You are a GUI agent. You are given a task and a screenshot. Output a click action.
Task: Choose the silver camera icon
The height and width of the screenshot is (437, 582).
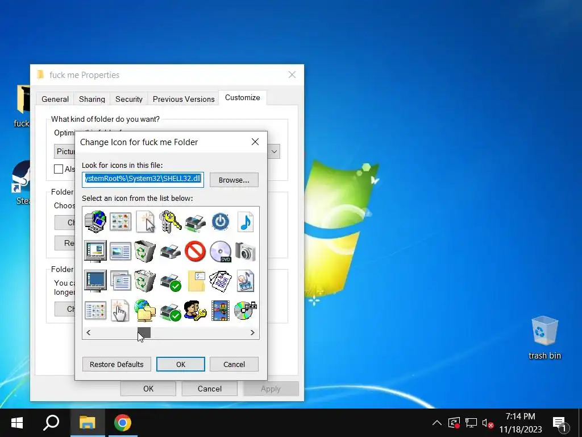pyautogui.click(x=246, y=252)
